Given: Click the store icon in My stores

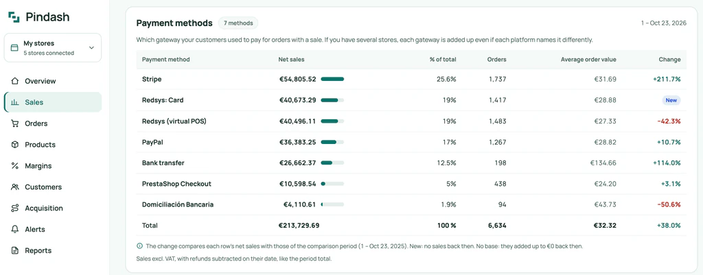Looking at the screenshot, I should 14,47.
